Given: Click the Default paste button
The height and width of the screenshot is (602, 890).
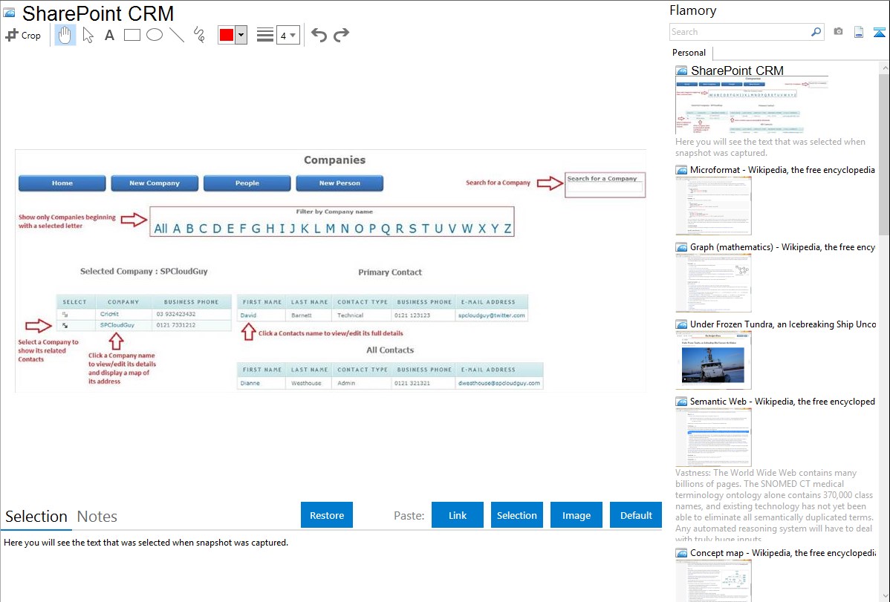Looking at the screenshot, I should 636,515.
